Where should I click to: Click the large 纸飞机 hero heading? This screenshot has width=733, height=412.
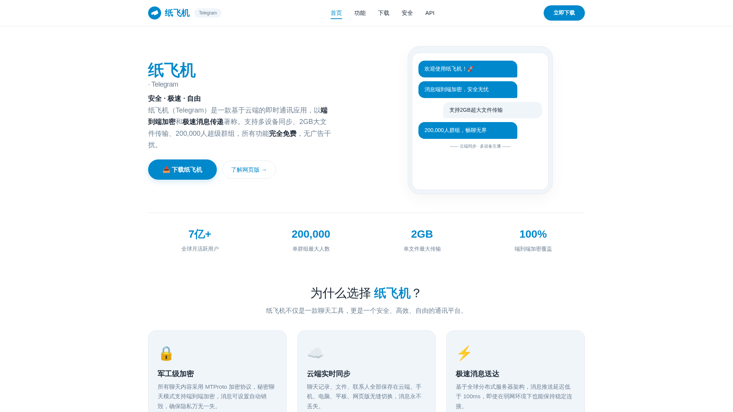(172, 71)
